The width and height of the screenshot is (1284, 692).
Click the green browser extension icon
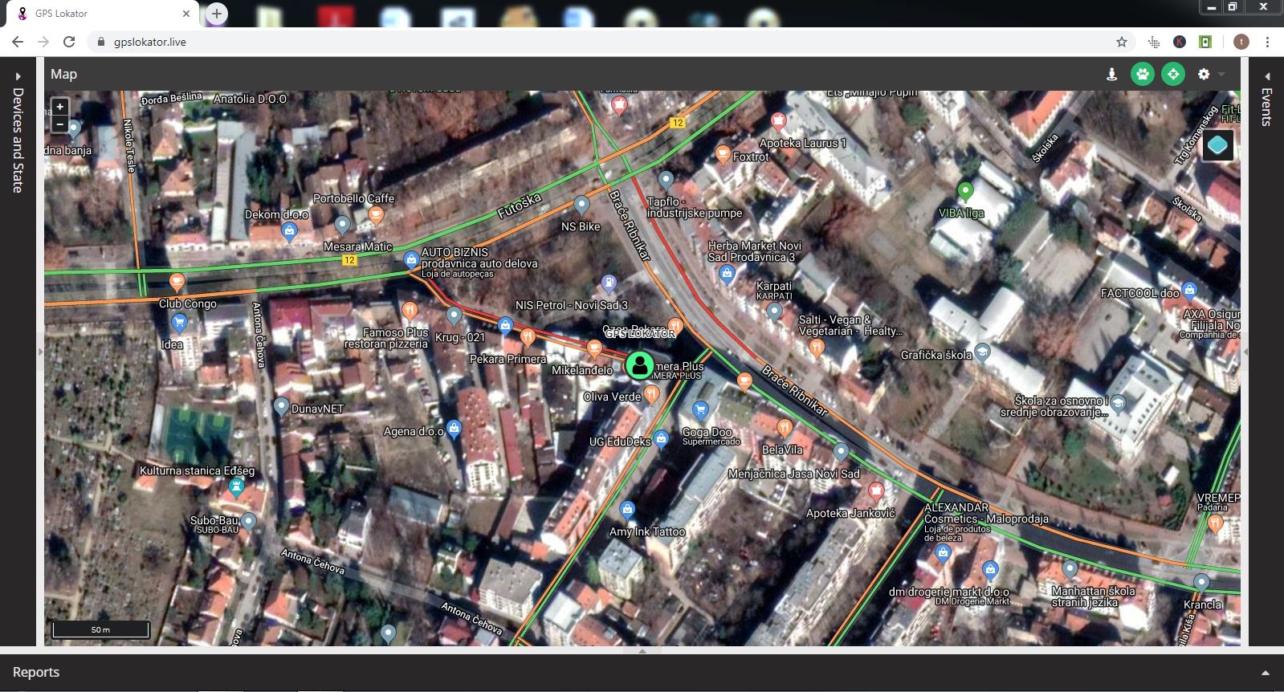(1205, 42)
